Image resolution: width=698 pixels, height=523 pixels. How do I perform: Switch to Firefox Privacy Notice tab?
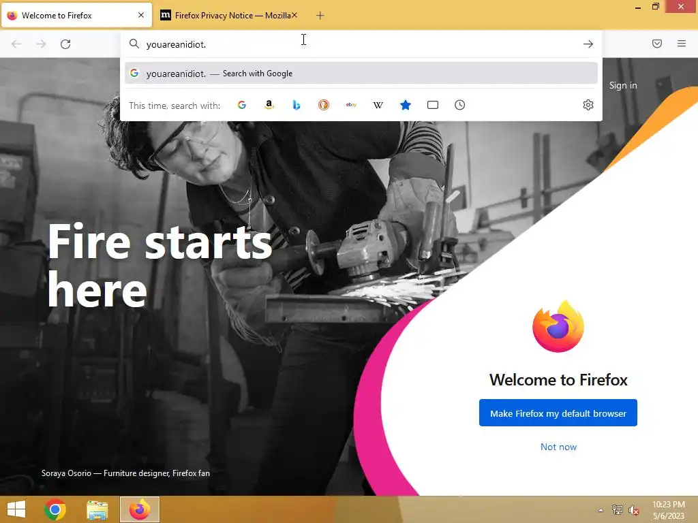(228, 16)
